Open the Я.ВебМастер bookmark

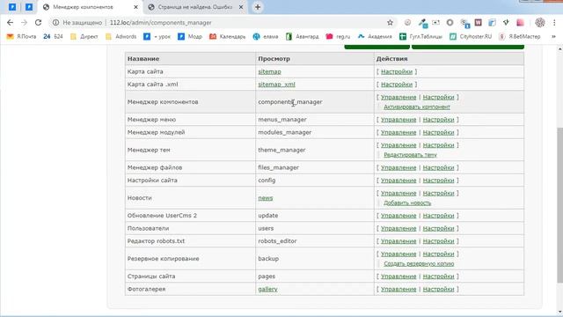point(520,36)
